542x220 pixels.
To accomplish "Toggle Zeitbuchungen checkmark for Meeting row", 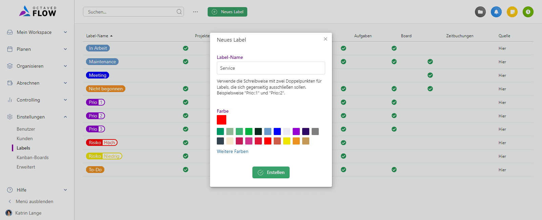I will click(x=430, y=75).
